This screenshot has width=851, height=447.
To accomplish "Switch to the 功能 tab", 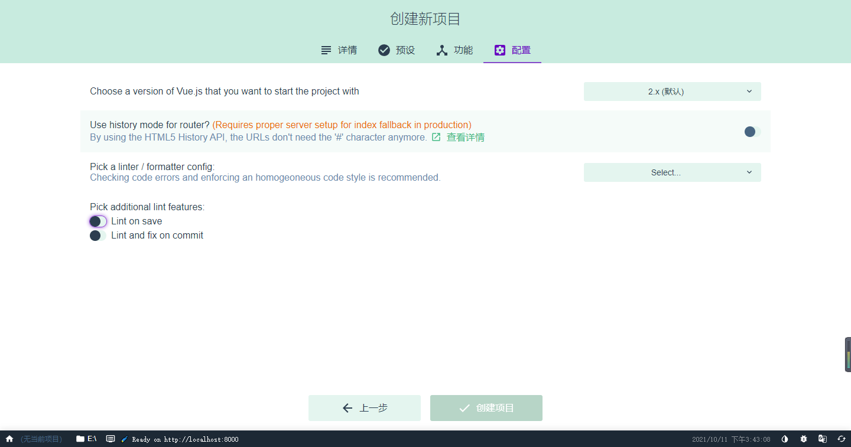I will pos(454,50).
